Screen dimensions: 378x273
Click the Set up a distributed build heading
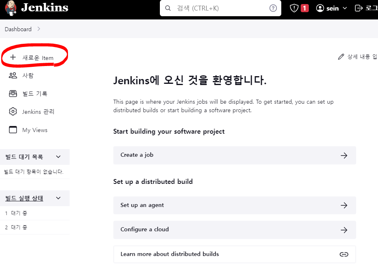click(153, 181)
